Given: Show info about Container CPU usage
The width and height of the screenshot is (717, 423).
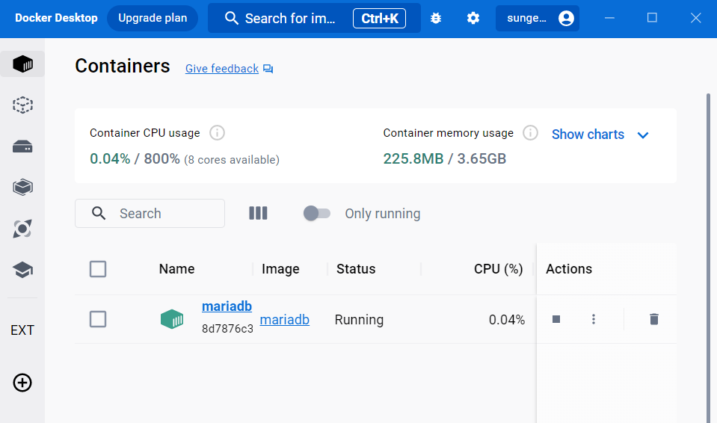Looking at the screenshot, I should pos(218,133).
